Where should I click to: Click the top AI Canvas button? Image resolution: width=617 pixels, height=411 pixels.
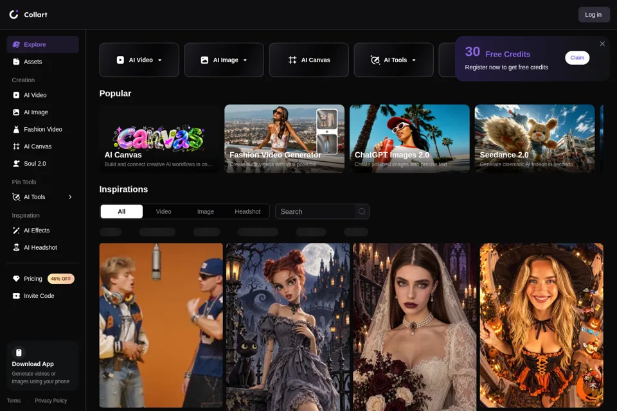click(x=309, y=60)
